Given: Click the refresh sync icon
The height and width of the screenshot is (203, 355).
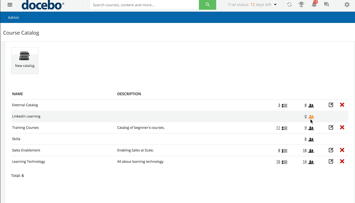Looking at the screenshot, I should [x=289, y=5].
